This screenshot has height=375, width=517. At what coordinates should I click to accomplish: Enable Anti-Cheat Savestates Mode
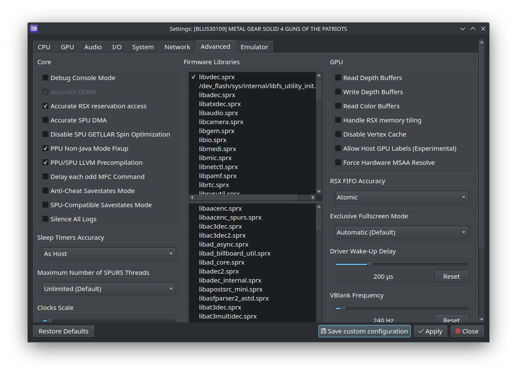tap(45, 190)
